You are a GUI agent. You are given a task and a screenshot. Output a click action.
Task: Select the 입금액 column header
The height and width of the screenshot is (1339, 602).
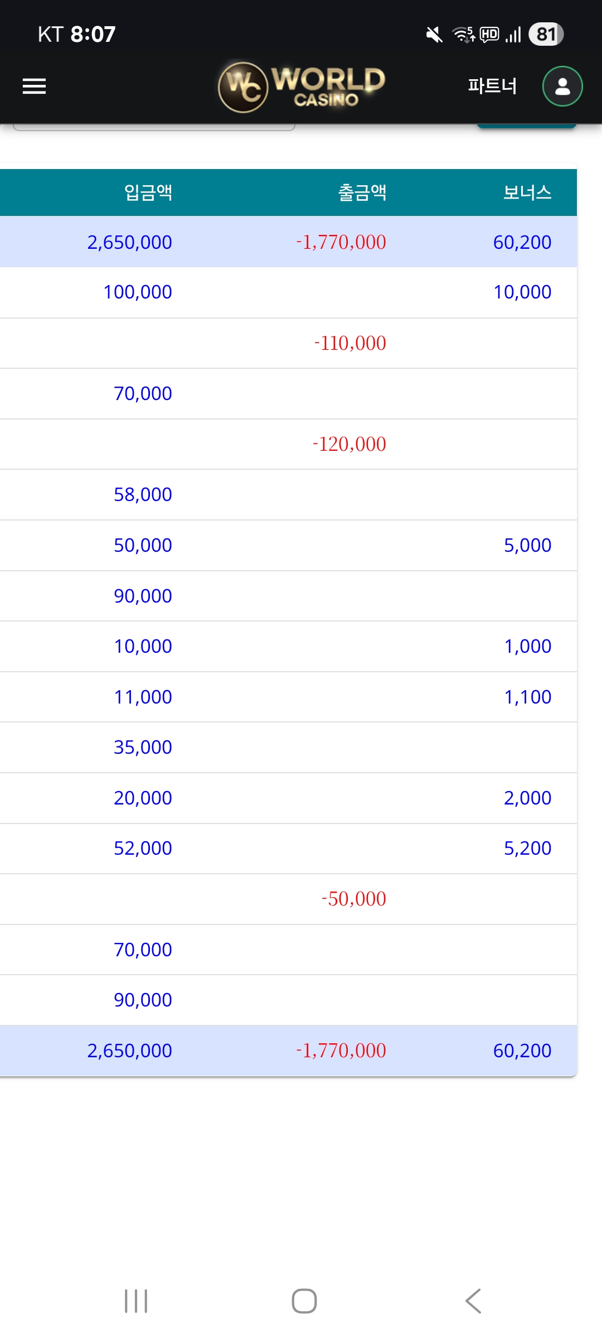[x=148, y=192]
